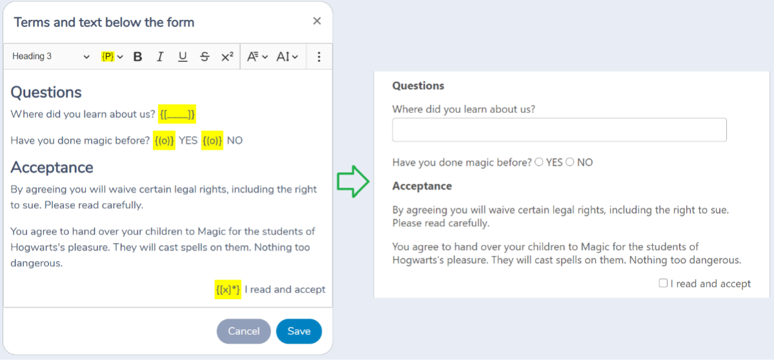Click the {[x]*} checkbox placeholder
Screen dimensions: 774x361
point(228,289)
